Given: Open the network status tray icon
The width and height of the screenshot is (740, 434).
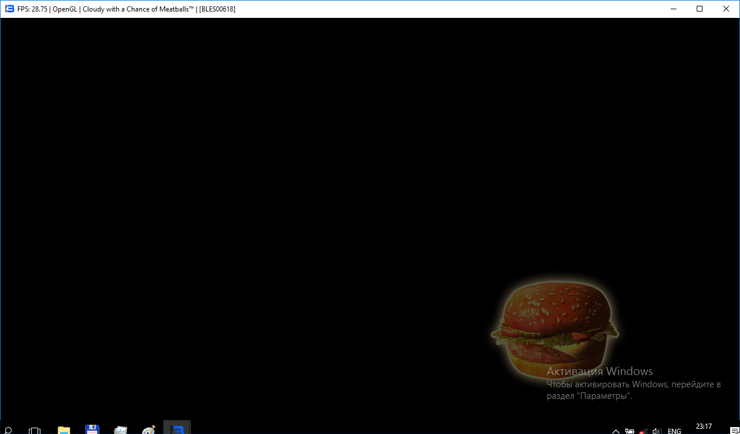Looking at the screenshot, I should (x=643, y=431).
